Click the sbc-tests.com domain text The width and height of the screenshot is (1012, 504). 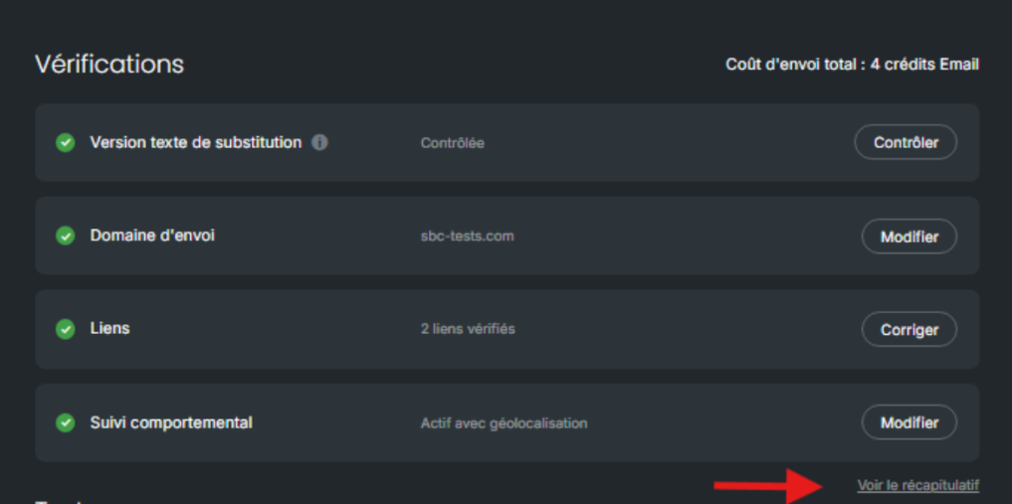click(x=467, y=237)
